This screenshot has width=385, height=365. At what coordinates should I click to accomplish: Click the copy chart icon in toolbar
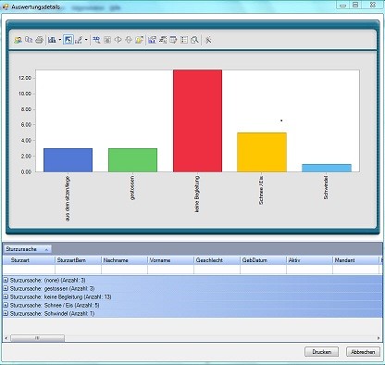tap(29, 40)
